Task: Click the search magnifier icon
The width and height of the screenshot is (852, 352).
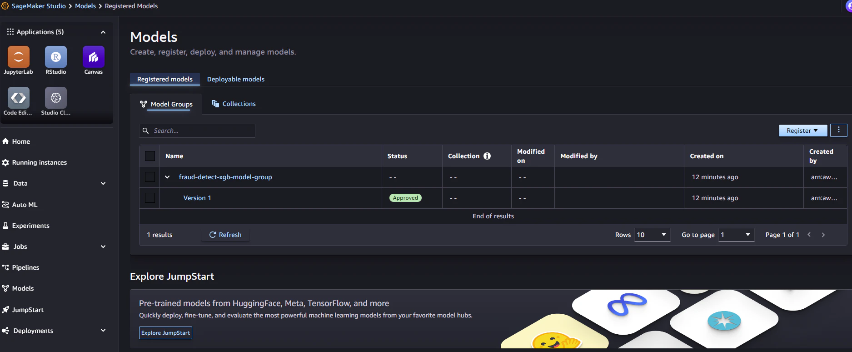Action: point(146,131)
